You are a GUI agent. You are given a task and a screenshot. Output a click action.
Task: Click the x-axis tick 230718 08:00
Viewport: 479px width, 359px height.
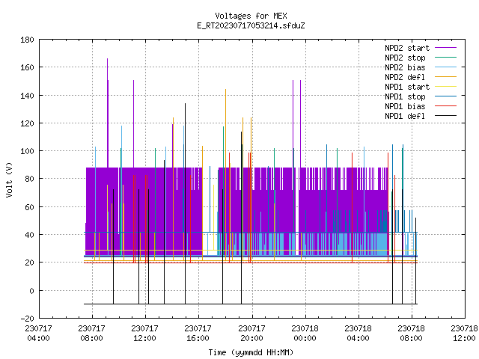(x=411, y=334)
